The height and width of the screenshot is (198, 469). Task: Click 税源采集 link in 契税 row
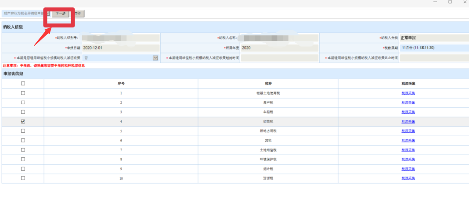pos(408,141)
